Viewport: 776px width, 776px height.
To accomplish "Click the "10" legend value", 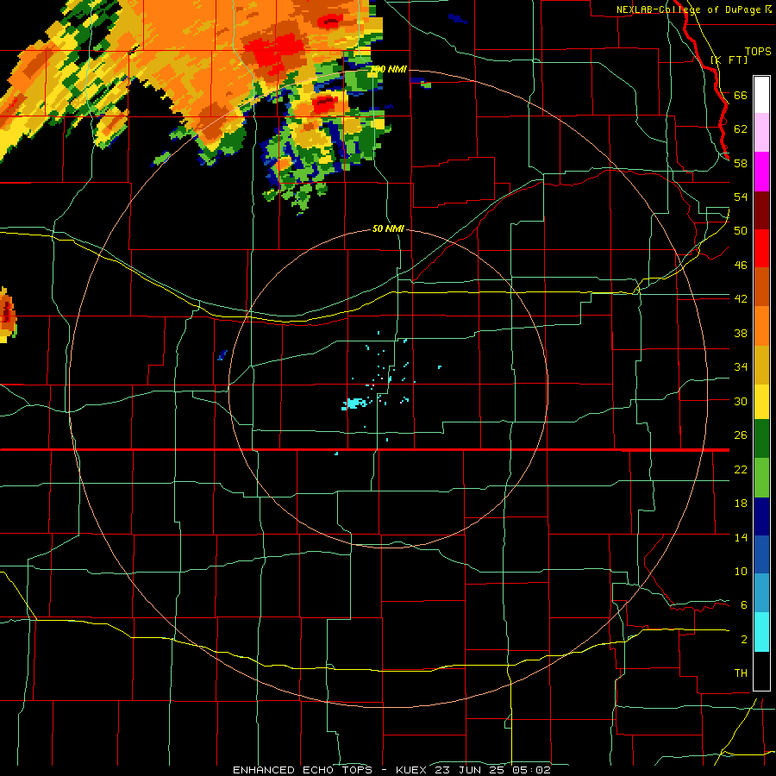I will point(741,571).
